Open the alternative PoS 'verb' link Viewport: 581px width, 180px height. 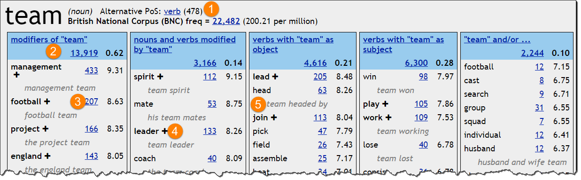click(x=172, y=11)
